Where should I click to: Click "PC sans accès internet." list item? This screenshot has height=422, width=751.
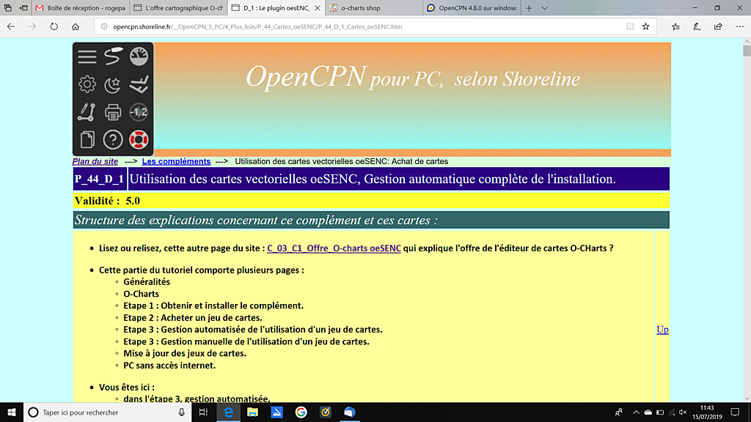169,366
